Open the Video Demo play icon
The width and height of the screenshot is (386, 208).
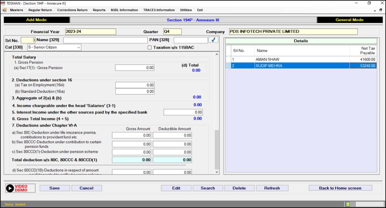pyautogui.click(x=10, y=188)
